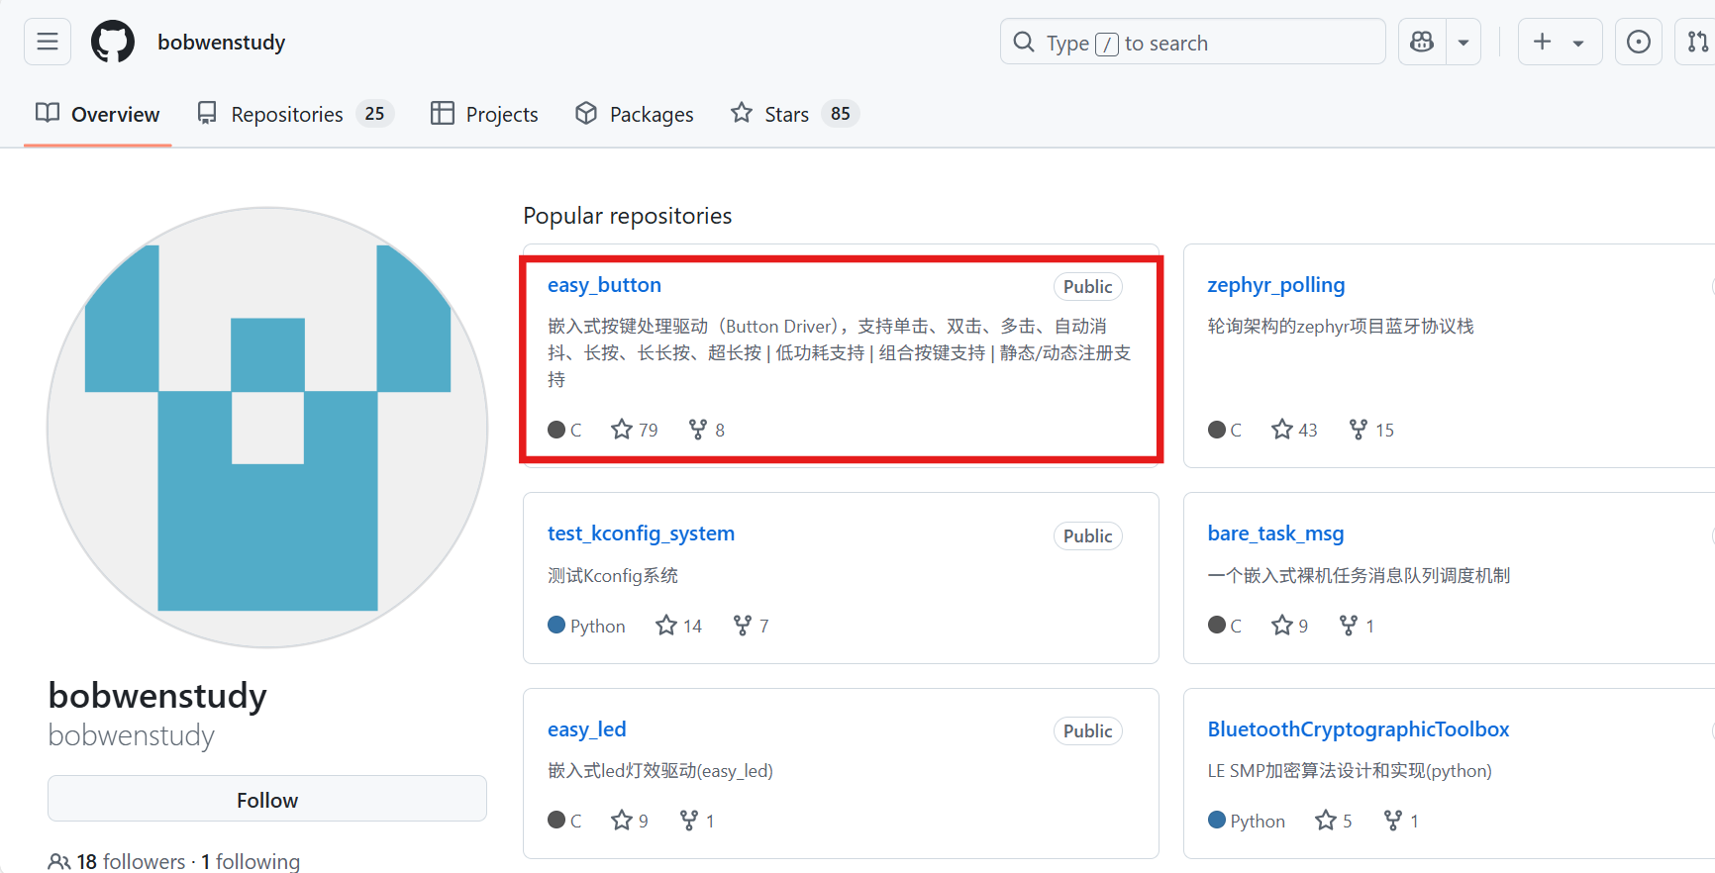Click the 'LE SMP' description text
Viewport: 1715px width, 873px height.
pyautogui.click(x=1350, y=771)
